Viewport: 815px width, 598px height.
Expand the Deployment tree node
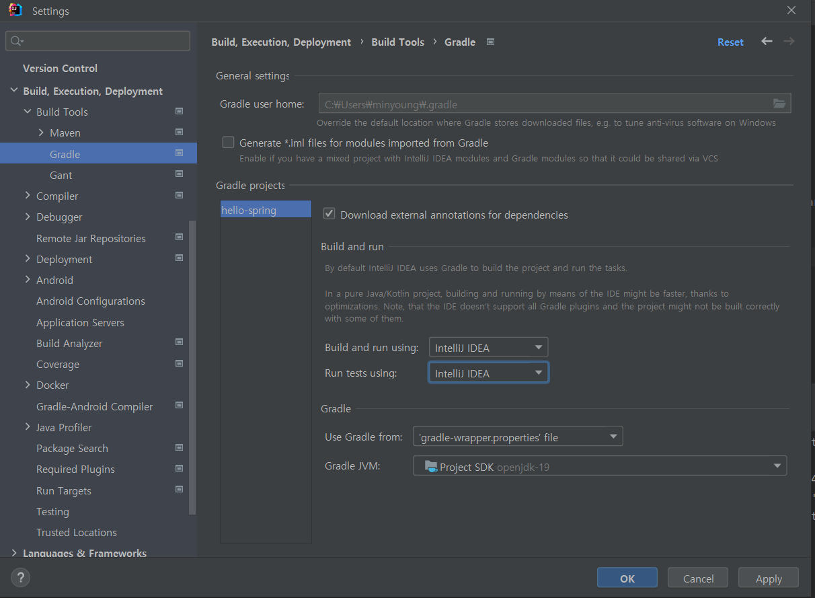tap(28, 259)
